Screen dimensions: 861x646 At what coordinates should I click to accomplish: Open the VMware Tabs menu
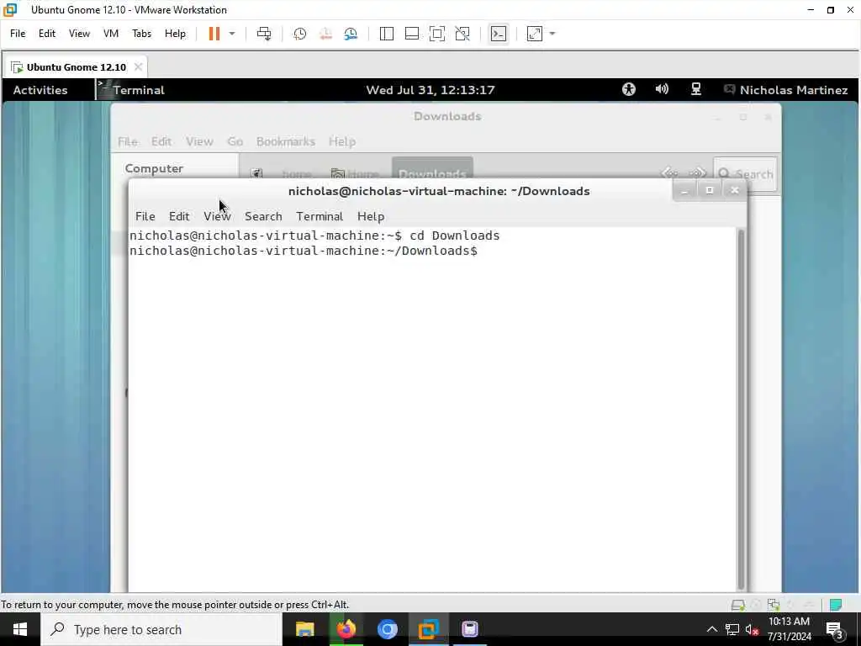pos(141,34)
